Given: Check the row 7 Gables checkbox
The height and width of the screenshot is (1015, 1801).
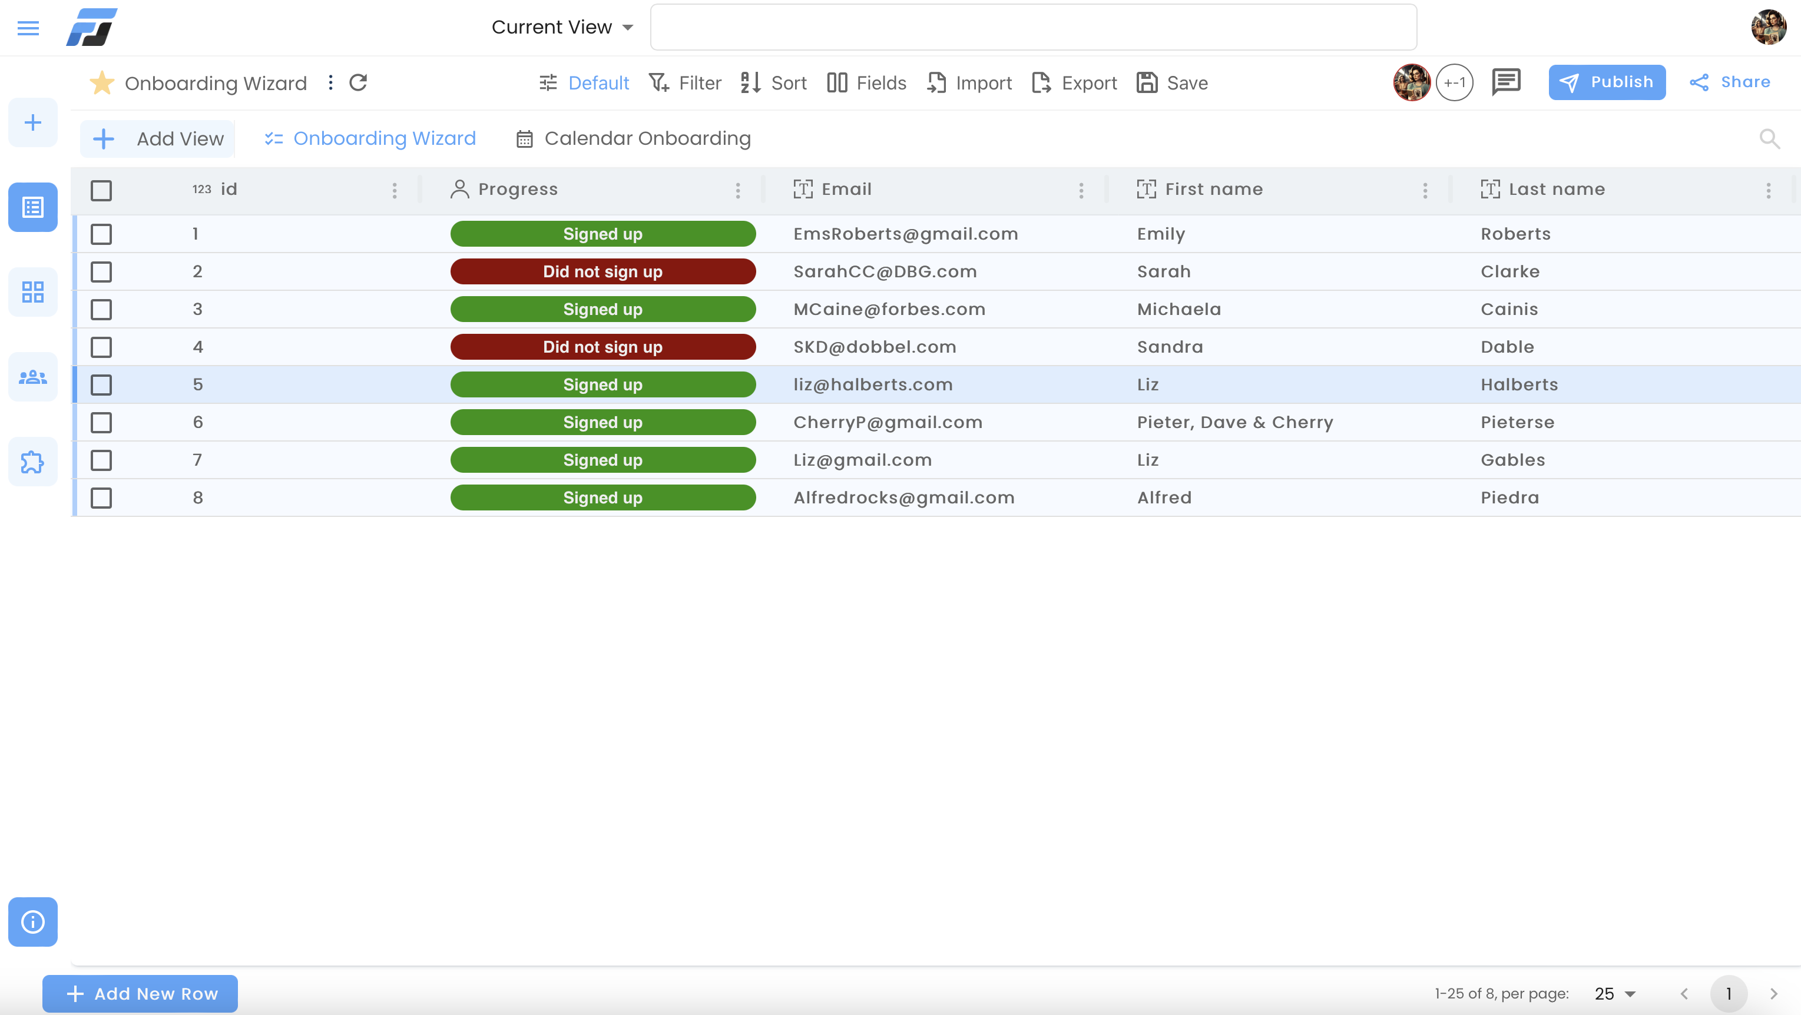Looking at the screenshot, I should pos(101,460).
